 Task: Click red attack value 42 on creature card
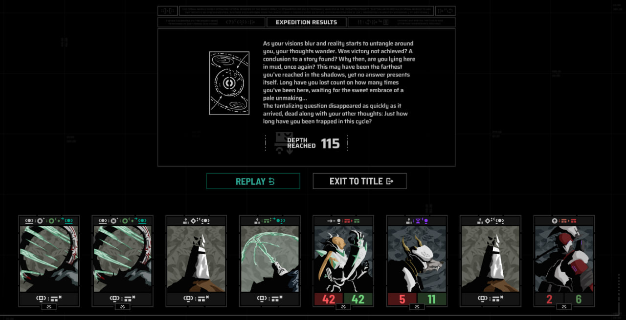[329, 299]
